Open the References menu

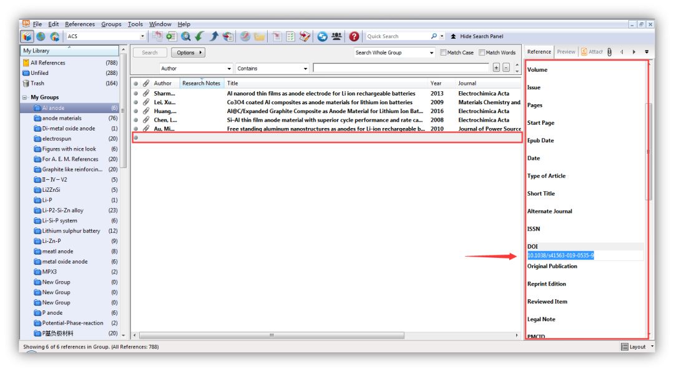[79, 24]
